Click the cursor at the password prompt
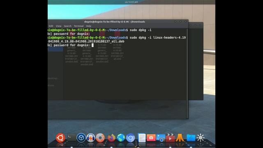The width and height of the screenshot is (263, 148). click(92, 45)
